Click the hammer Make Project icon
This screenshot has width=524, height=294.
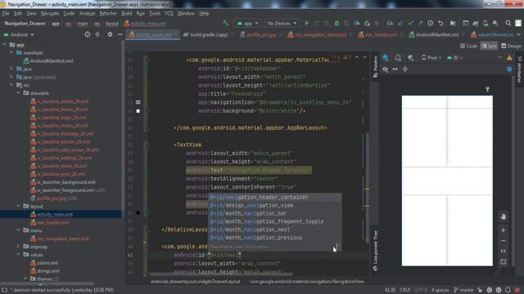pyautogui.click(x=226, y=24)
